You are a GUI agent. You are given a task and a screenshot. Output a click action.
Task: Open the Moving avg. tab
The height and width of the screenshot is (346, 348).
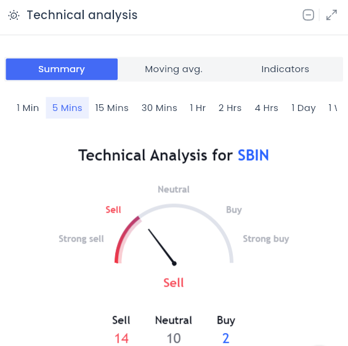coord(174,69)
